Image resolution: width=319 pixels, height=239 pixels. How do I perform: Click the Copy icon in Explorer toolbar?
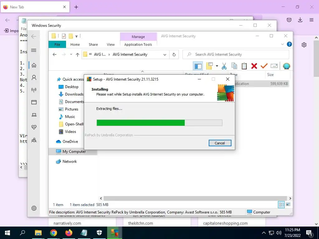pyautogui.click(x=234, y=66)
